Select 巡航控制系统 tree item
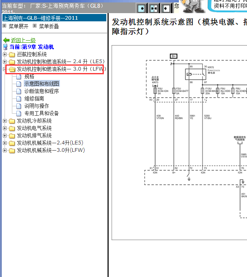This screenshot has width=247, height=277. coord(32,55)
